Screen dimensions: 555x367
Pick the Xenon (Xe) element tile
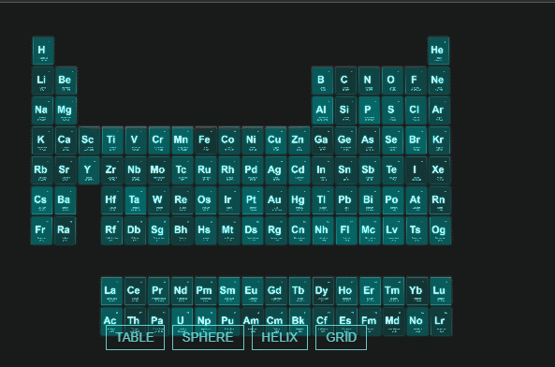tap(439, 170)
